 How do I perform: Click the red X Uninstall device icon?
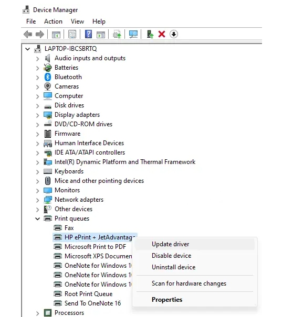point(162,34)
